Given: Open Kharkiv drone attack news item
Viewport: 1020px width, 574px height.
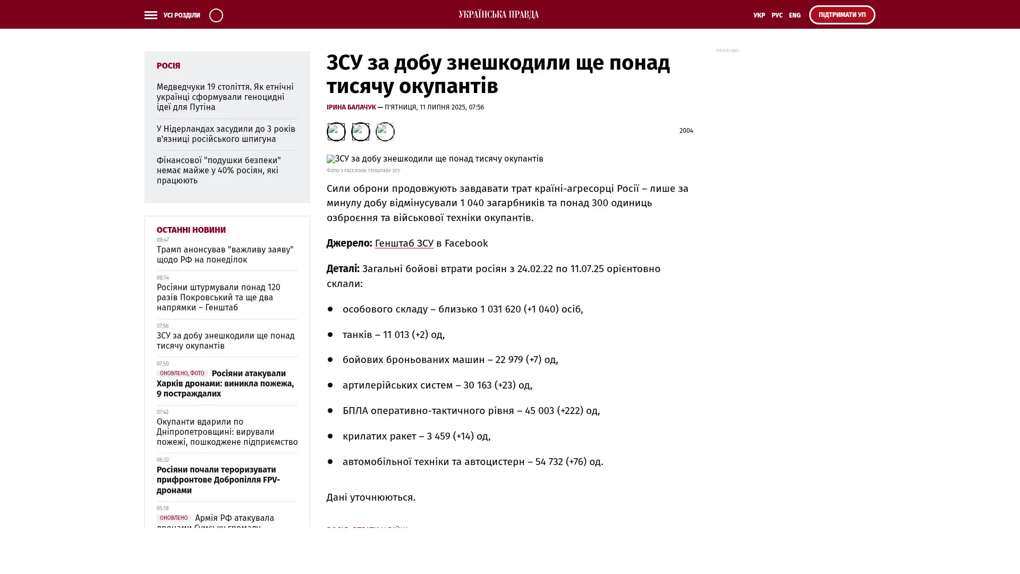Looking at the screenshot, I should pyautogui.click(x=226, y=384).
